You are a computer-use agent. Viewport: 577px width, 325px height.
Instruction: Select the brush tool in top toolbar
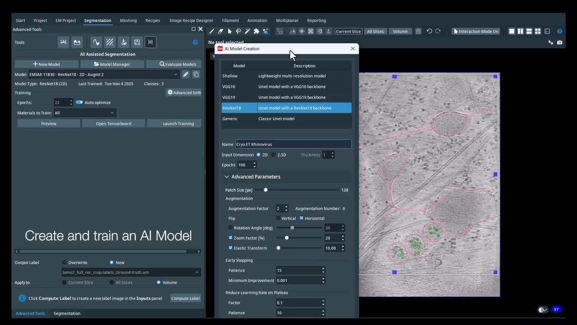pos(211,31)
